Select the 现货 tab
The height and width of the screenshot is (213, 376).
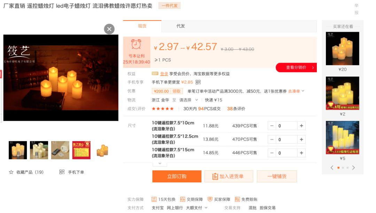tap(142, 26)
